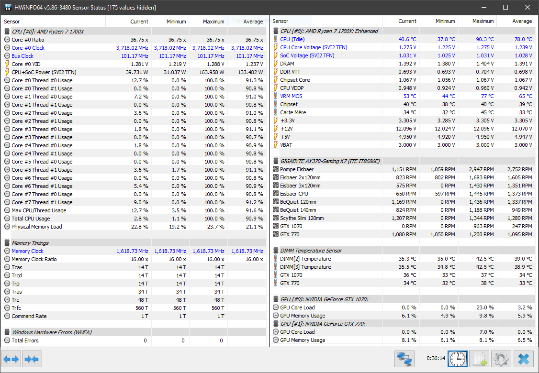Click the left panel Minimum column header
Viewport: 539px width, 373px height.
click(170, 22)
